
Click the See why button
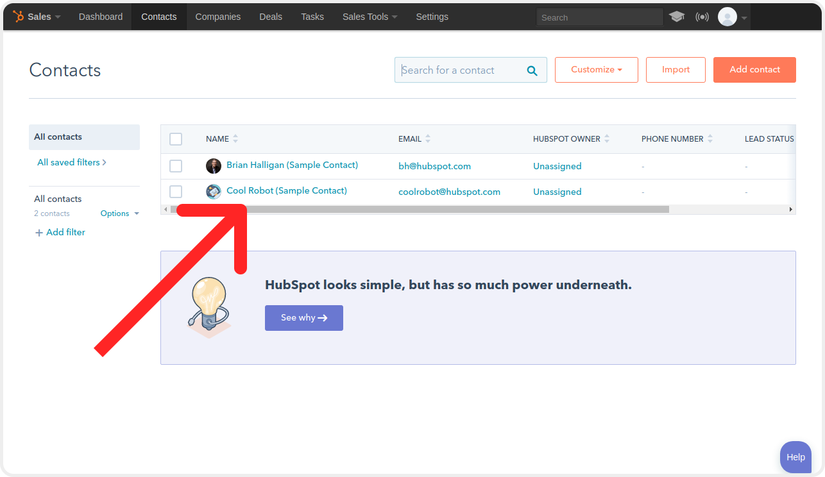pyautogui.click(x=304, y=318)
